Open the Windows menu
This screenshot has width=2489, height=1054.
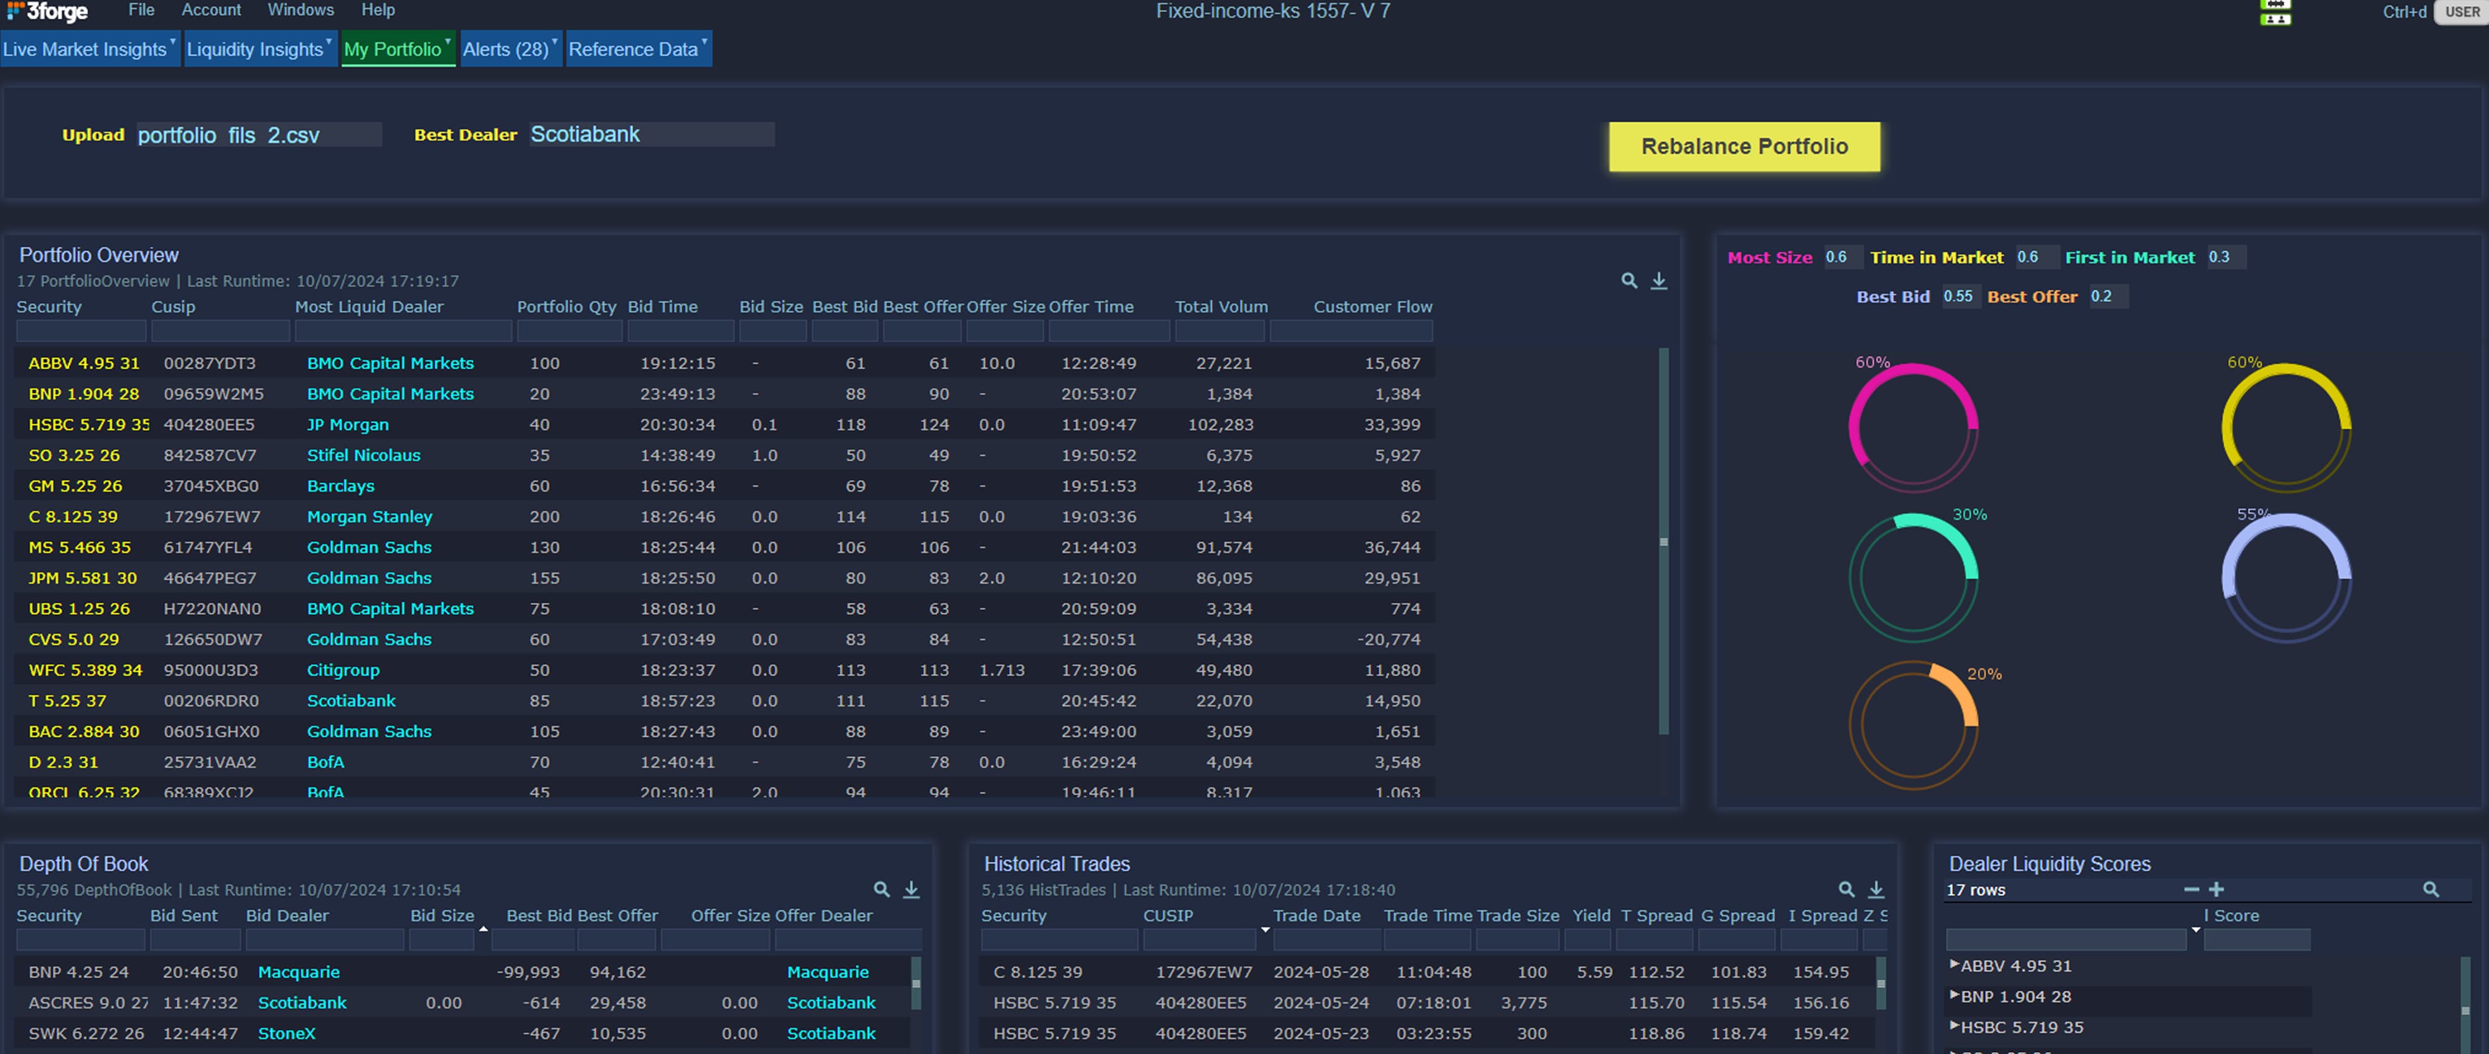301,11
